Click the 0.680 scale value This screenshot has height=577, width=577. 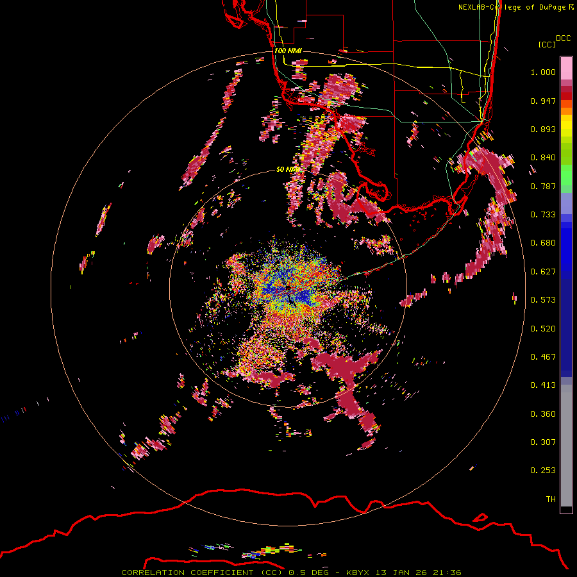click(543, 243)
